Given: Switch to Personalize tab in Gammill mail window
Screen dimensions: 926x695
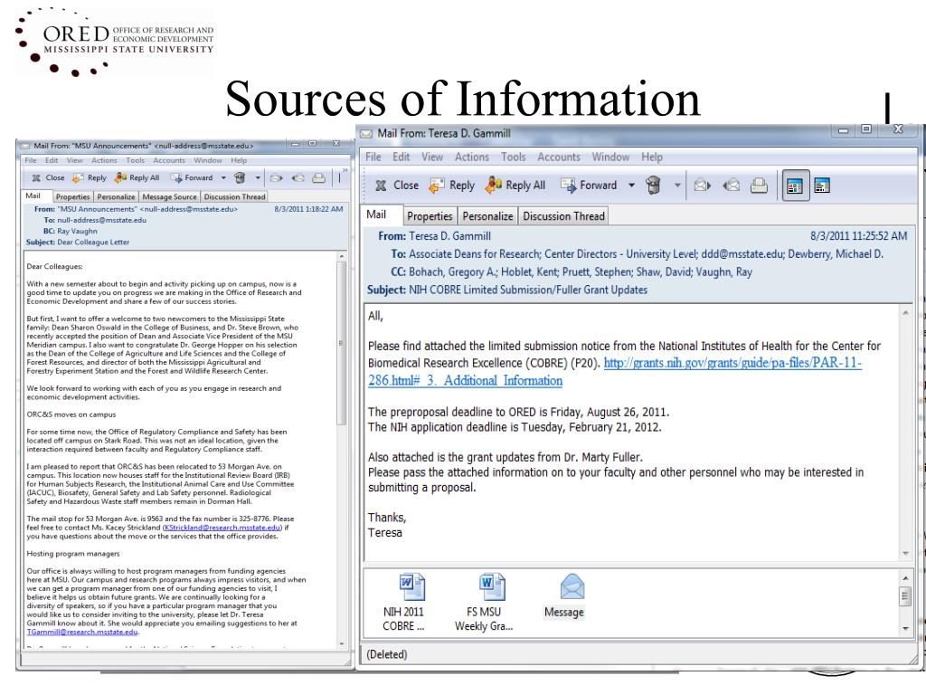Looking at the screenshot, I should (487, 216).
